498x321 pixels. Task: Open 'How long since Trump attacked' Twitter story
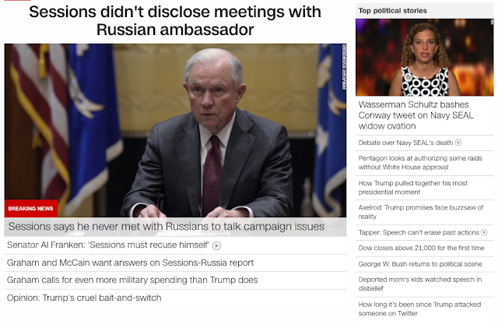[419, 309]
